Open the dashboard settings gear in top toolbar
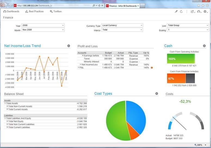The image size is (211, 148). (205, 11)
